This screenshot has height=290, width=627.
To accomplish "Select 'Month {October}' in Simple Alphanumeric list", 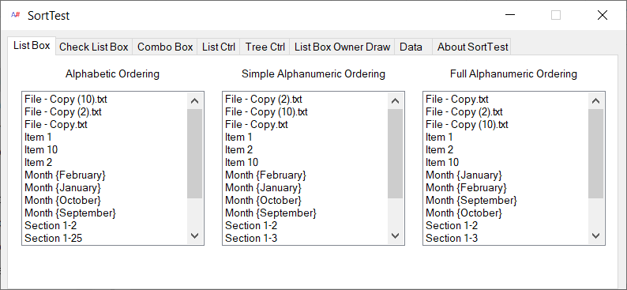I will point(306,200).
